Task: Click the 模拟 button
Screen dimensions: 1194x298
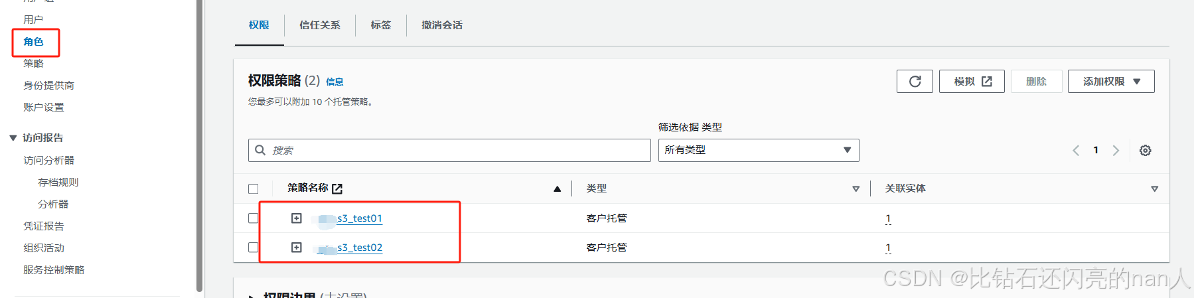Action: click(972, 82)
